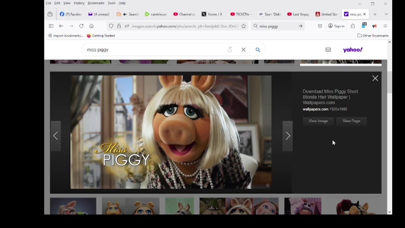Viewport: 405px width, 228px height.
Task: Show the previous image
Action: point(56,136)
